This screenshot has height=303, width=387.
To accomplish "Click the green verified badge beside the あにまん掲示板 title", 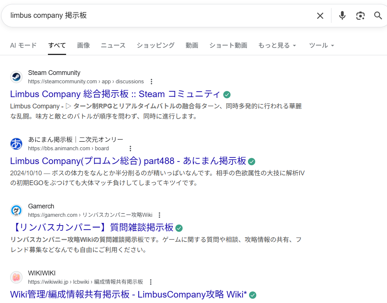I will 252,162.
